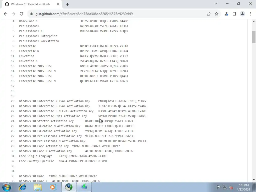Go back to the previous page
This screenshot has width=256, height=192.
click(x=5, y=14)
